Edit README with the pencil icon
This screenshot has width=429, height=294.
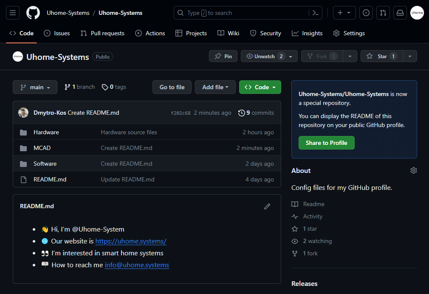coord(267,206)
